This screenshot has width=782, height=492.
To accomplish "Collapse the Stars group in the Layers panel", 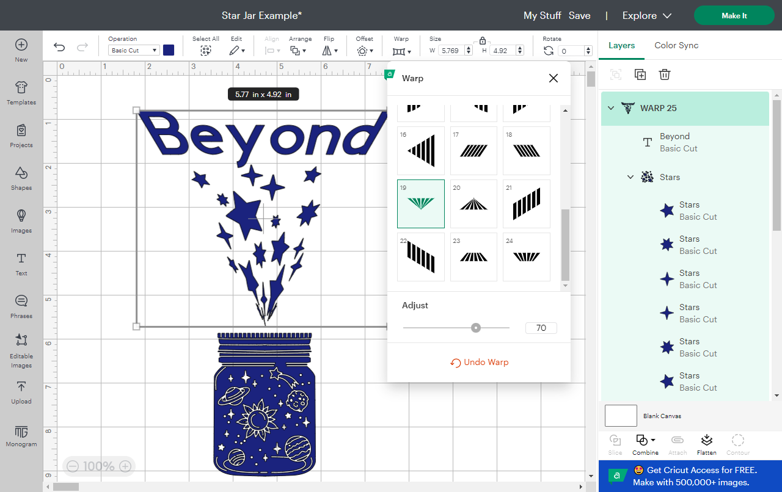I will click(630, 177).
